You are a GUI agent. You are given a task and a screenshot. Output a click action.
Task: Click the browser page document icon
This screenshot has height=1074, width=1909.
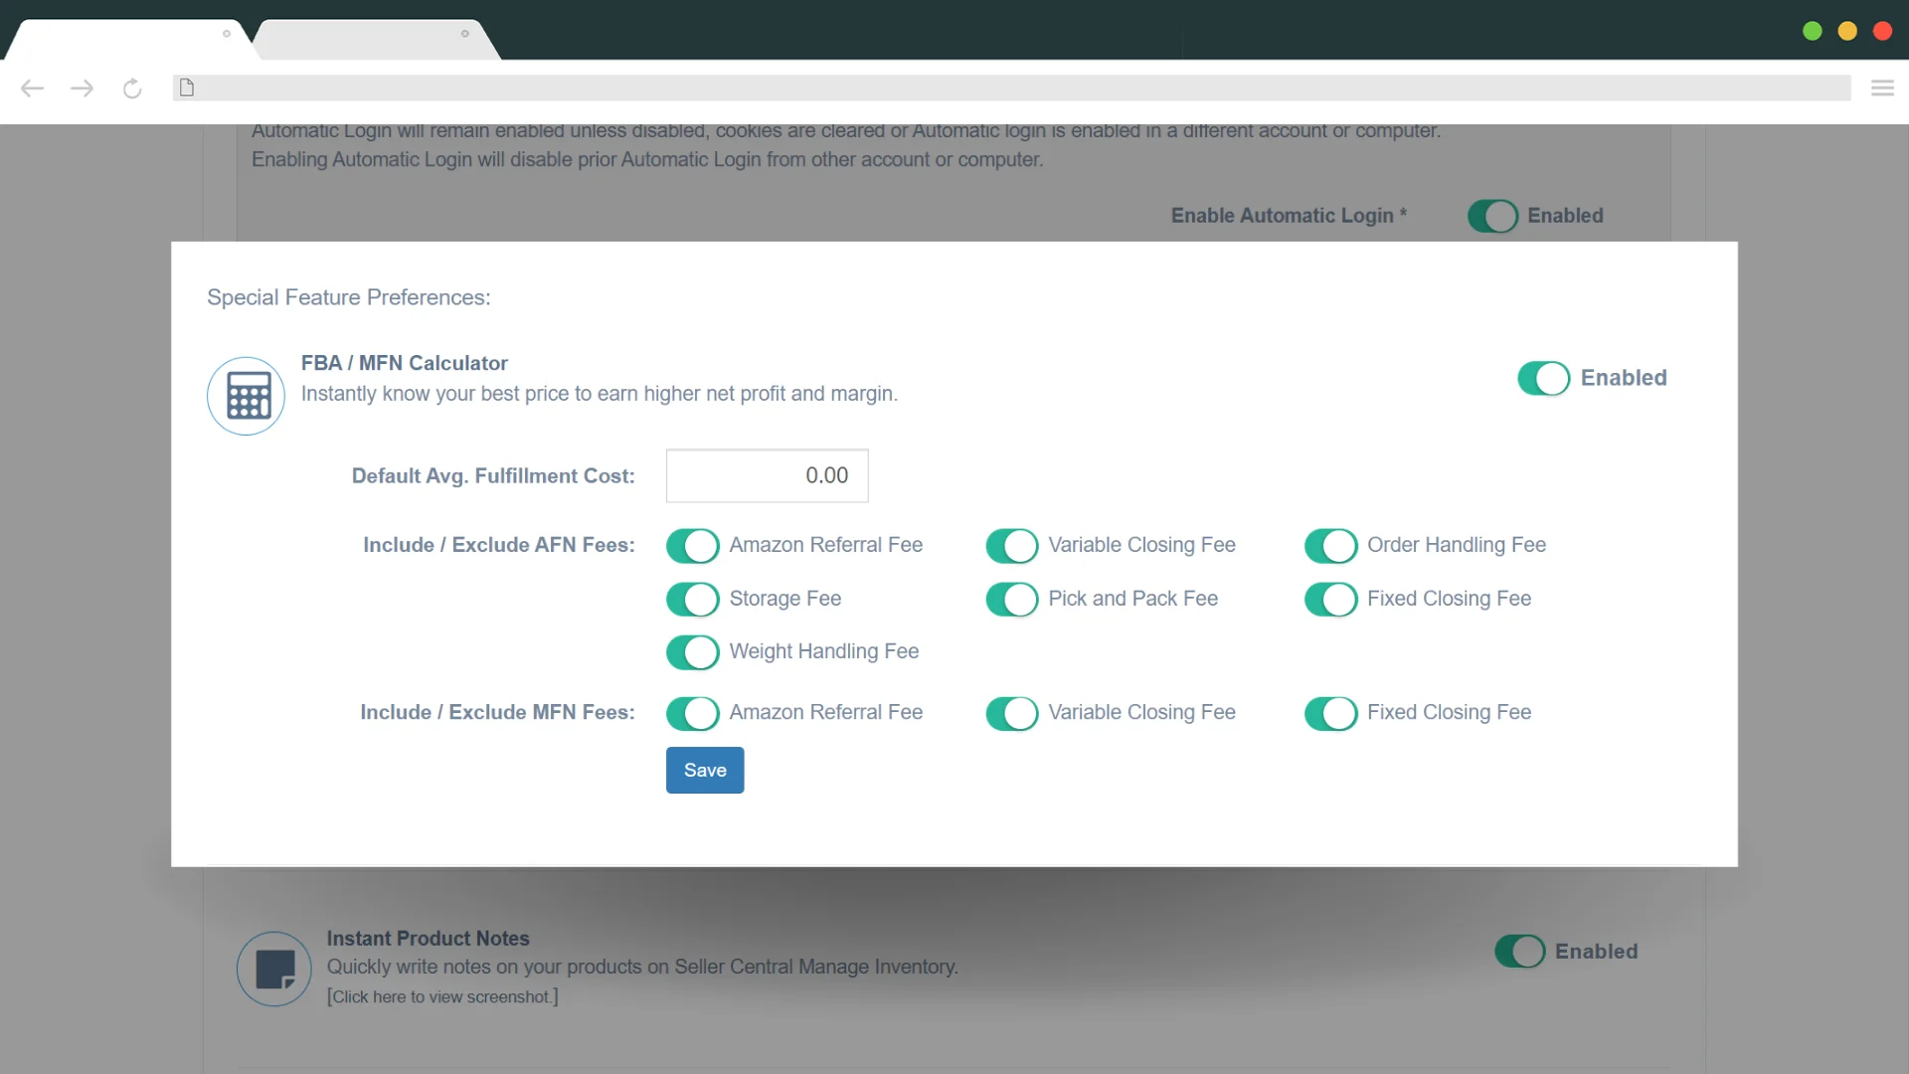click(186, 88)
